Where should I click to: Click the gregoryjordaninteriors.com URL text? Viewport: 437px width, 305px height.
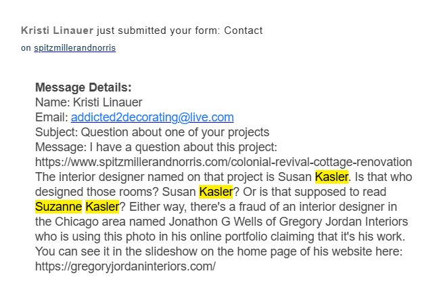tap(125, 266)
